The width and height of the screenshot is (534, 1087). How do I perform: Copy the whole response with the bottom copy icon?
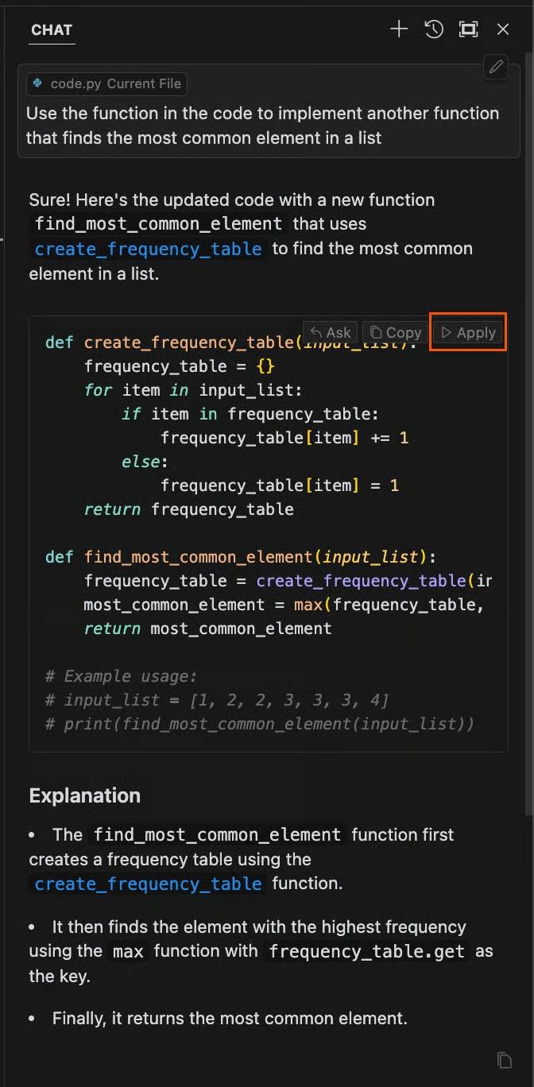[505, 1060]
